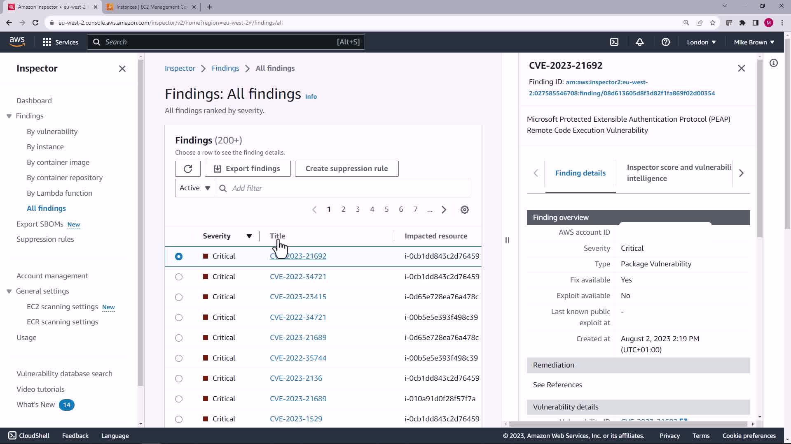Select radio button for CVE-2023-2136 row
The height and width of the screenshot is (444, 791).
pos(179,378)
